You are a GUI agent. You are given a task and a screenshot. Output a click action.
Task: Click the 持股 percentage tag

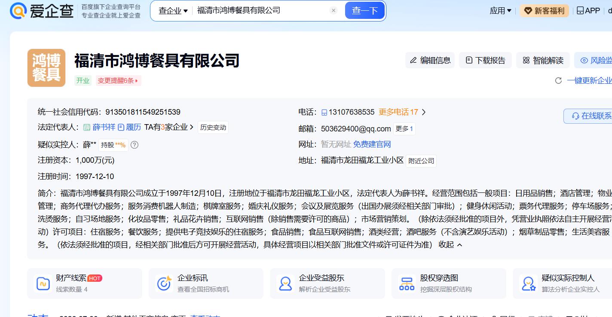113,145
